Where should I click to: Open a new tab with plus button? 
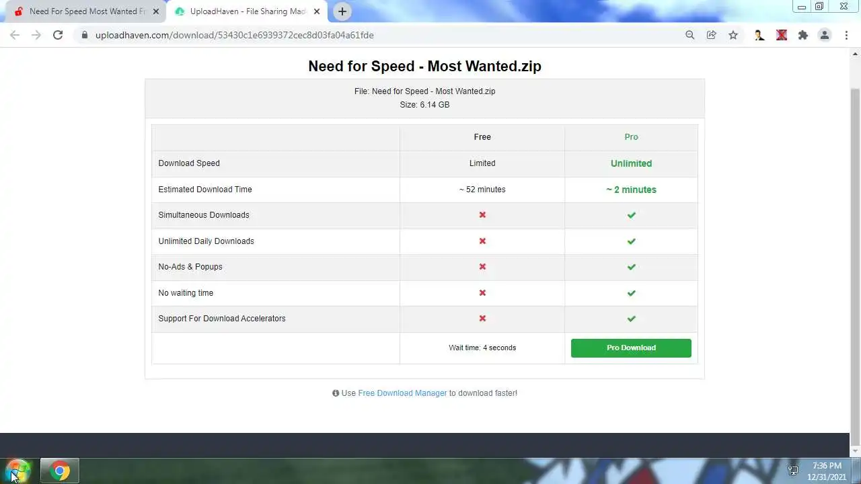tap(342, 11)
